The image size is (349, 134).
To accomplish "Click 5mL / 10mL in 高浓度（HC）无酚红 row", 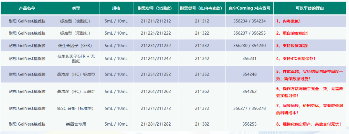I will (x=116, y=91).
